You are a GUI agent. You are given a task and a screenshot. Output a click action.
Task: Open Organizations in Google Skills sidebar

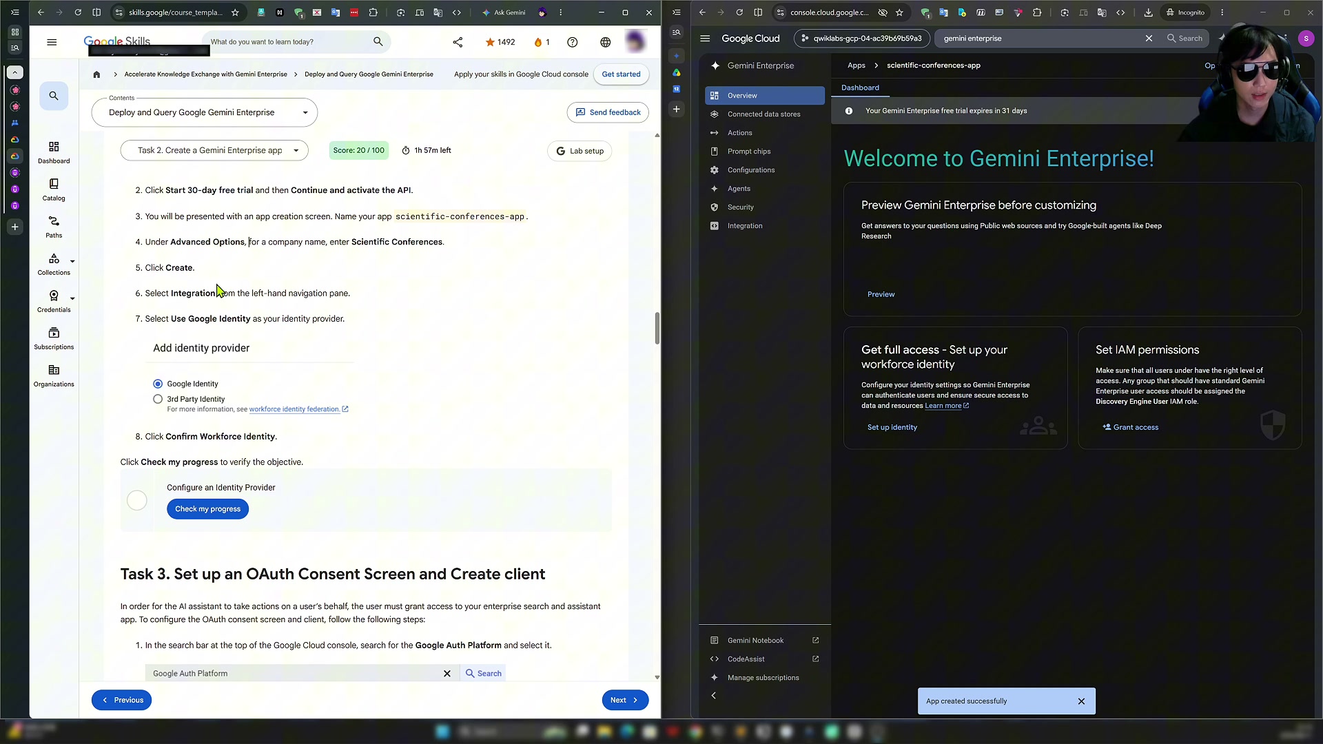(x=54, y=376)
